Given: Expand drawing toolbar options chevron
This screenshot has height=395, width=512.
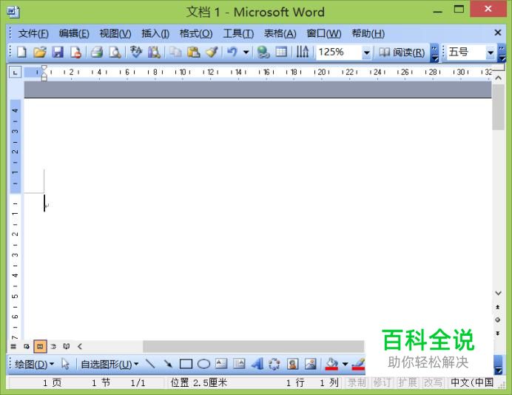Looking at the screenshot, I should [x=498, y=365].
